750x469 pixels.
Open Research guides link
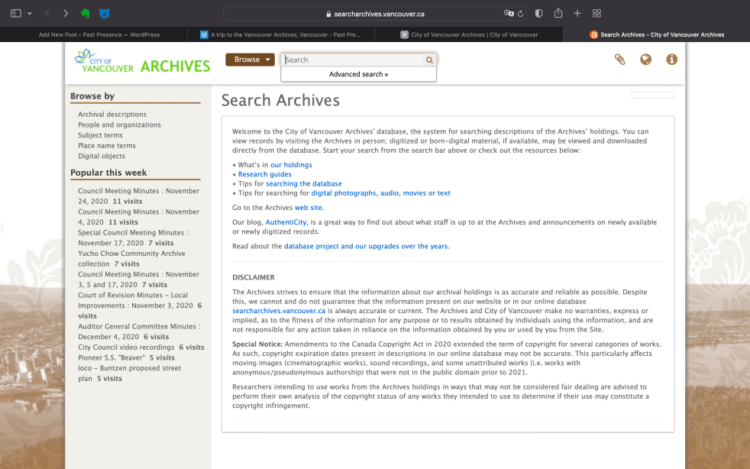tap(264, 174)
